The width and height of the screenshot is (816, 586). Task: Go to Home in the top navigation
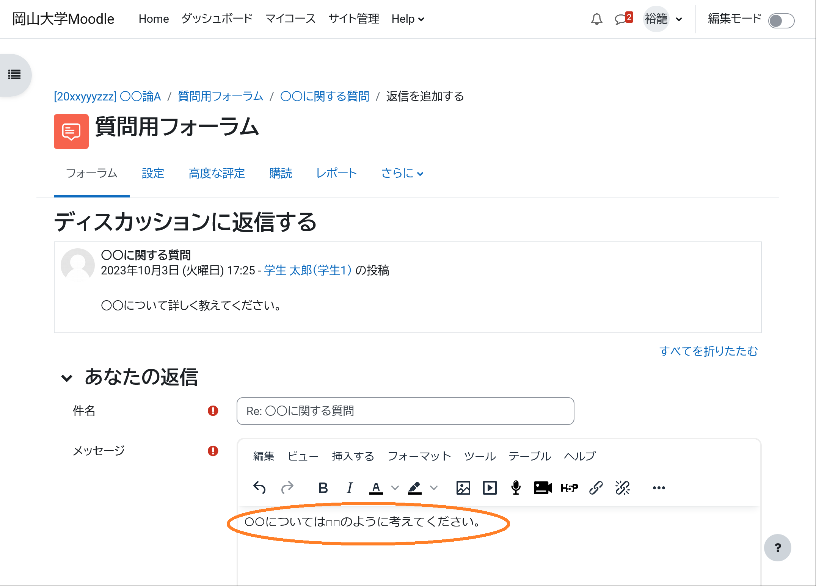coord(154,19)
